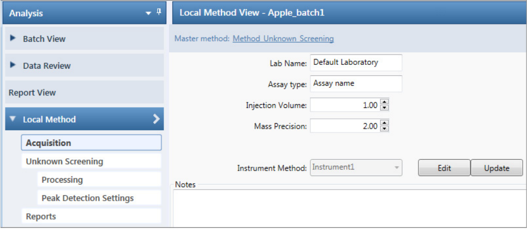Collapse the Local Method section triangle
The image size is (527, 230).
click(13, 119)
